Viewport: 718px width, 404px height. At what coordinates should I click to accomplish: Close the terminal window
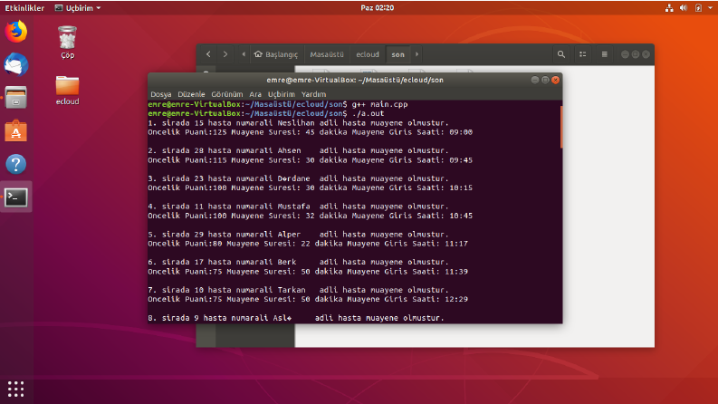(x=555, y=80)
